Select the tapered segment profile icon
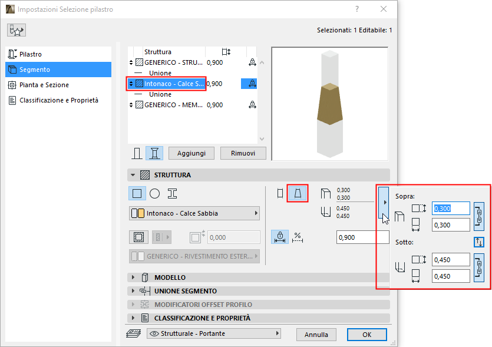492x347 pixels. pyautogui.click(x=298, y=193)
